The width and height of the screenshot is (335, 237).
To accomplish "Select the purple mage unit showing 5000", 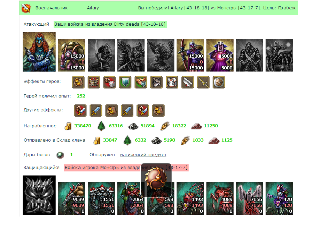I will 220,55.
